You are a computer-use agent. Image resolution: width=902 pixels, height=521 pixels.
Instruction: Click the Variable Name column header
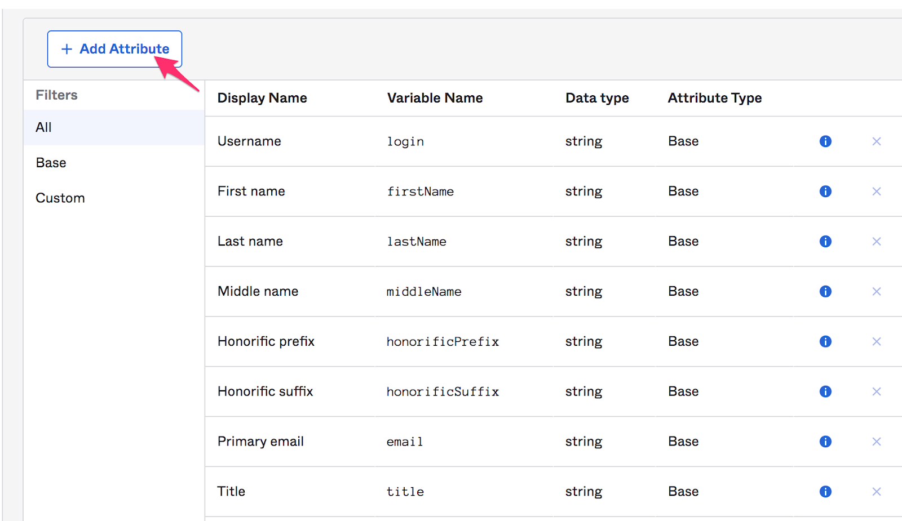pos(435,98)
